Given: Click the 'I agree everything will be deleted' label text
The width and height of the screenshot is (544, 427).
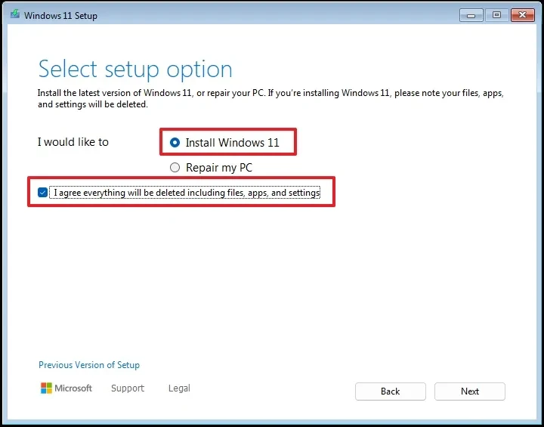Looking at the screenshot, I should (187, 193).
